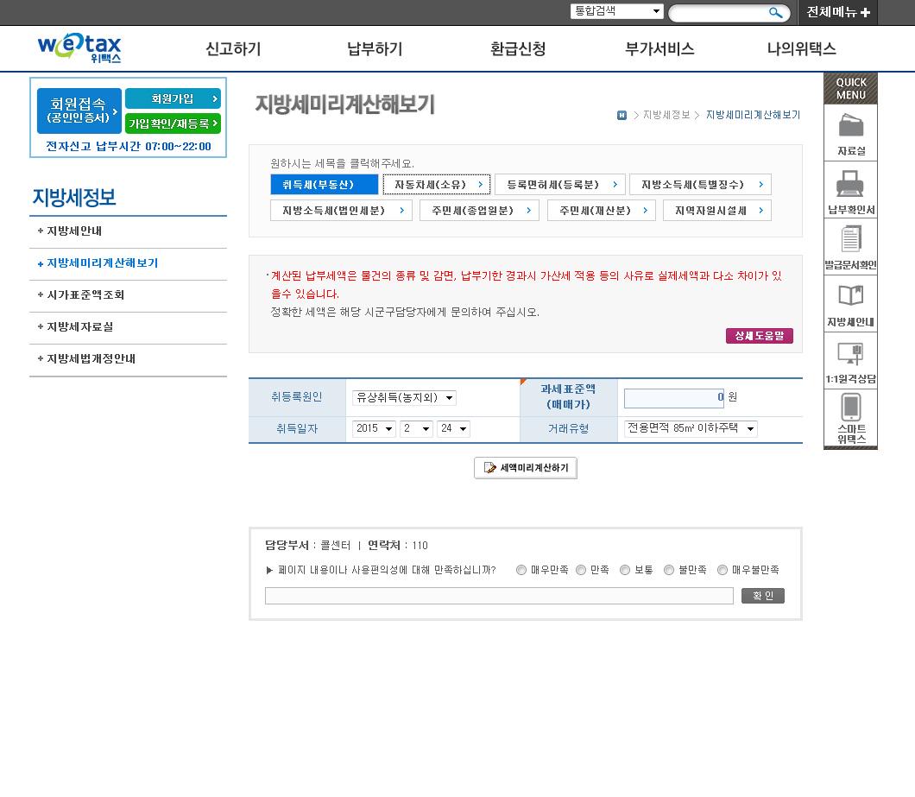Click 지방세정보 breadcrumb link
This screenshot has height=797, width=915.
666,115
